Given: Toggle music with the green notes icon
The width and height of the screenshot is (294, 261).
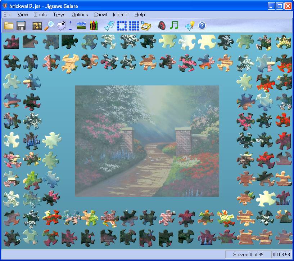Looking at the screenshot, I should pos(174,26).
